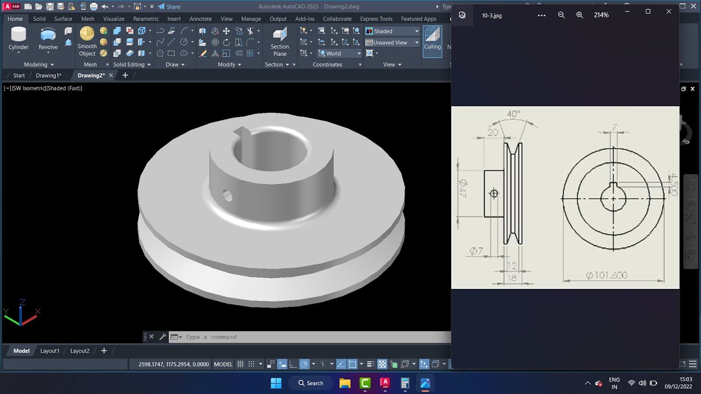Click the SW Isometric viewport label
This screenshot has height=394, width=701.
pyautogui.click(x=28, y=88)
